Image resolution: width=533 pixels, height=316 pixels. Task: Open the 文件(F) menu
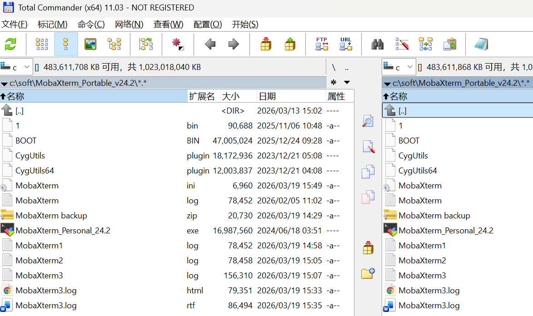[x=14, y=25]
